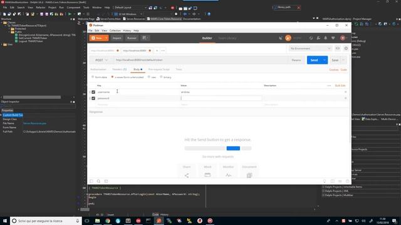Select the x-www-form-urlencoded radio button
This screenshot has height=225, width=401.
(x=112, y=77)
